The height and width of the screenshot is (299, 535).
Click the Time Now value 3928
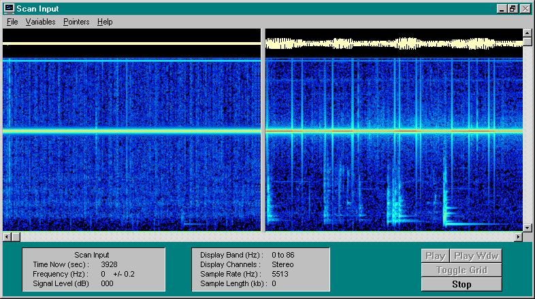tap(109, 264)
